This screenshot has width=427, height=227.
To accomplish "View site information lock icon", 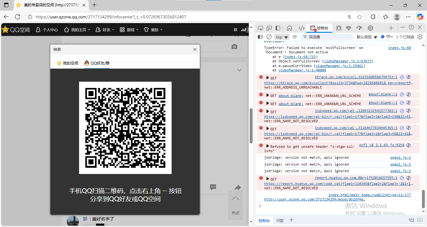I will pyautogui.click(x=30, y=17).
